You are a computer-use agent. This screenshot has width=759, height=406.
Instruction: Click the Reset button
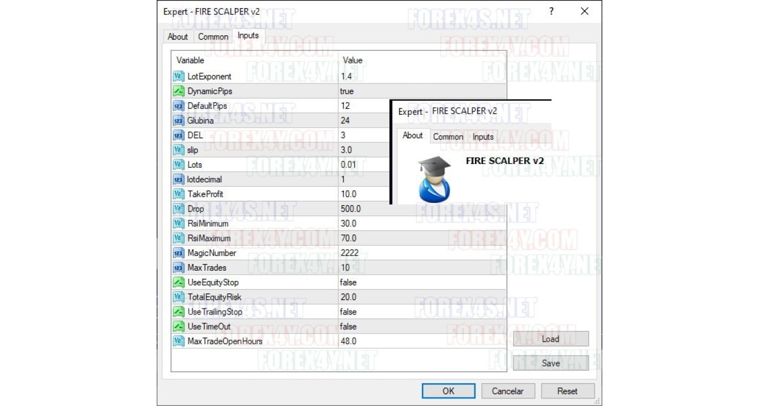point(567,391)
